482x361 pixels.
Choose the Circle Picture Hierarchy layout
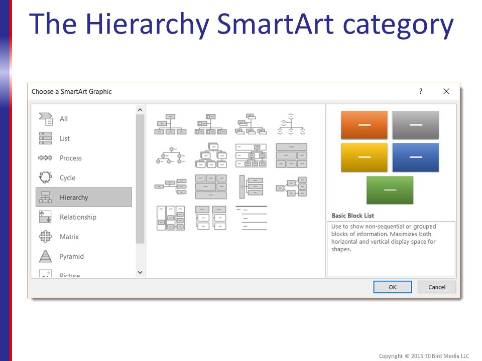pyautogui.click(x=170, y=155)
